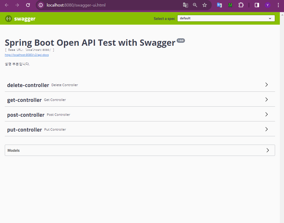Reload the Swagger UI page
This screenshot has width=284, height=223.
click(x=28, y=5)
